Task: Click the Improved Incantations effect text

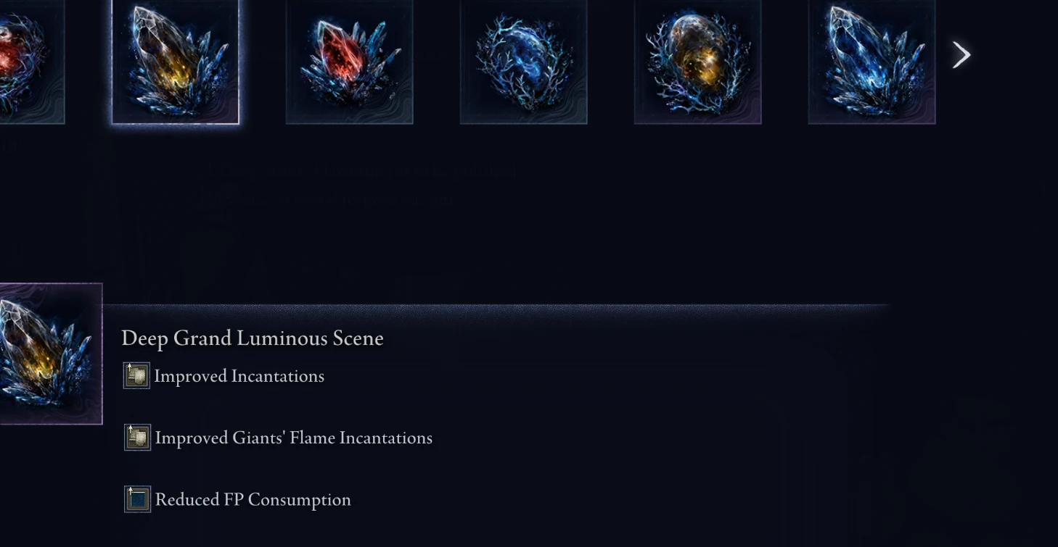Action: pos(239,377)
